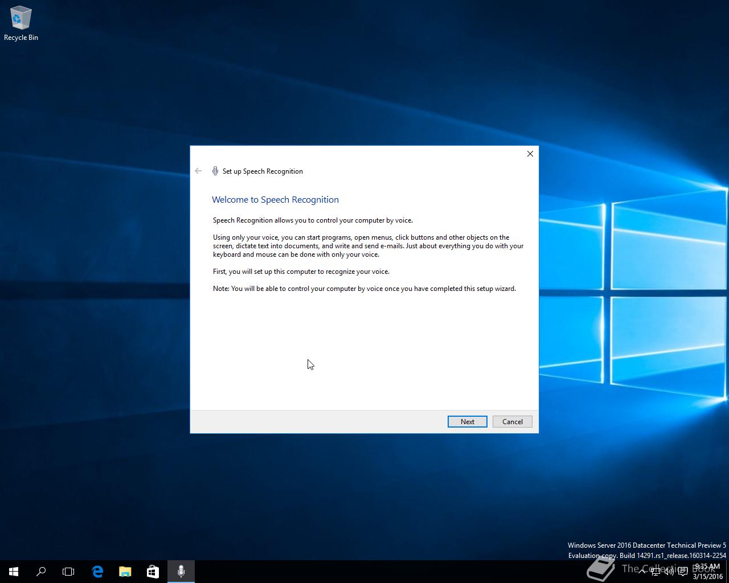Click the Speech Recognition taskbar button

point(181,572)
